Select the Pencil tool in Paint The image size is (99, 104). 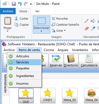[x=86, y=21]
